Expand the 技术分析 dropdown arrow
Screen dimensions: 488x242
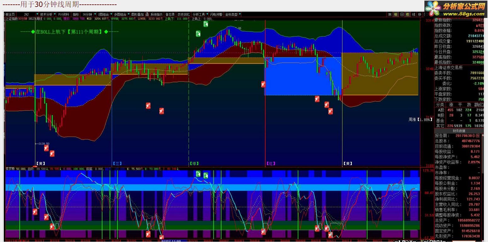(x=55, y=14)
